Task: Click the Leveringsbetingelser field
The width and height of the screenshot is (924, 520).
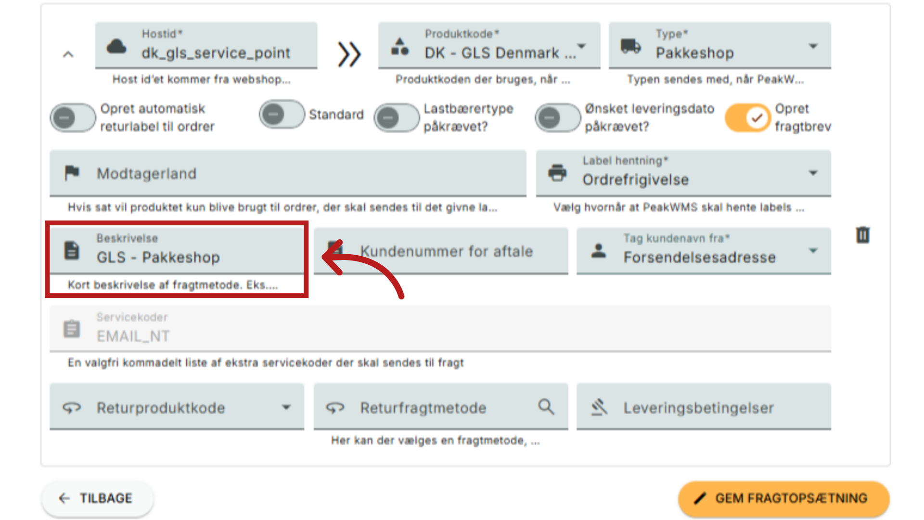Action: pos(704,406)
